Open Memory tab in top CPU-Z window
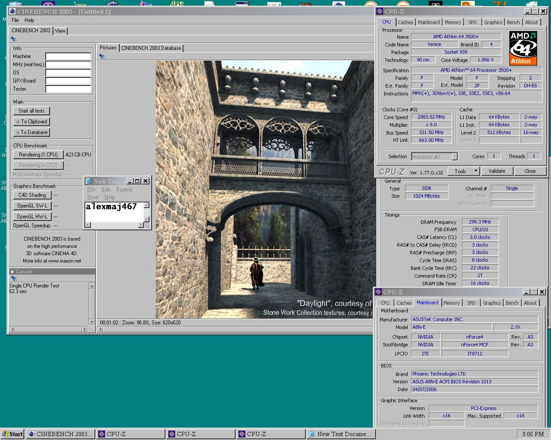 (453, 22)
